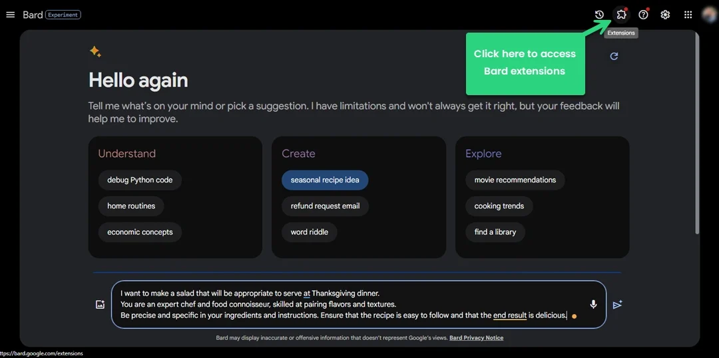Select the debug Python code suggestion

[140, 180]
